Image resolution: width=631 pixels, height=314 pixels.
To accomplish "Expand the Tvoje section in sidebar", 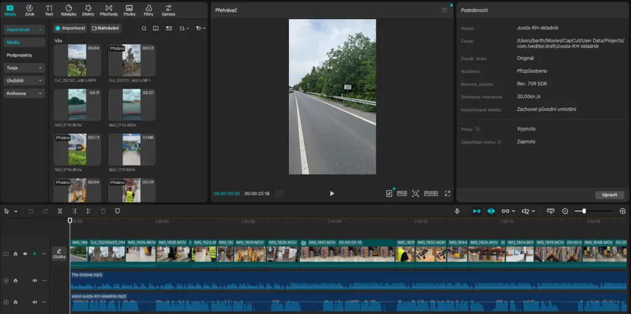I will coord(24,68).
